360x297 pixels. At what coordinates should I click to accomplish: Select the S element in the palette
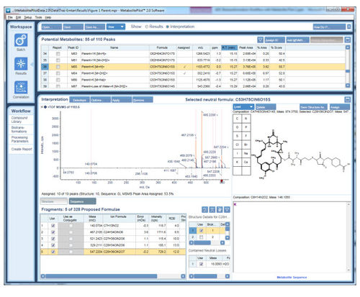238,136
